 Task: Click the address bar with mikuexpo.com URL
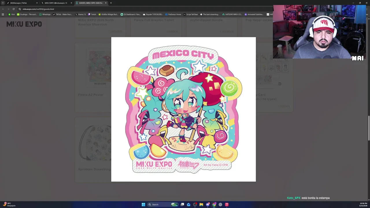point(145,9)
